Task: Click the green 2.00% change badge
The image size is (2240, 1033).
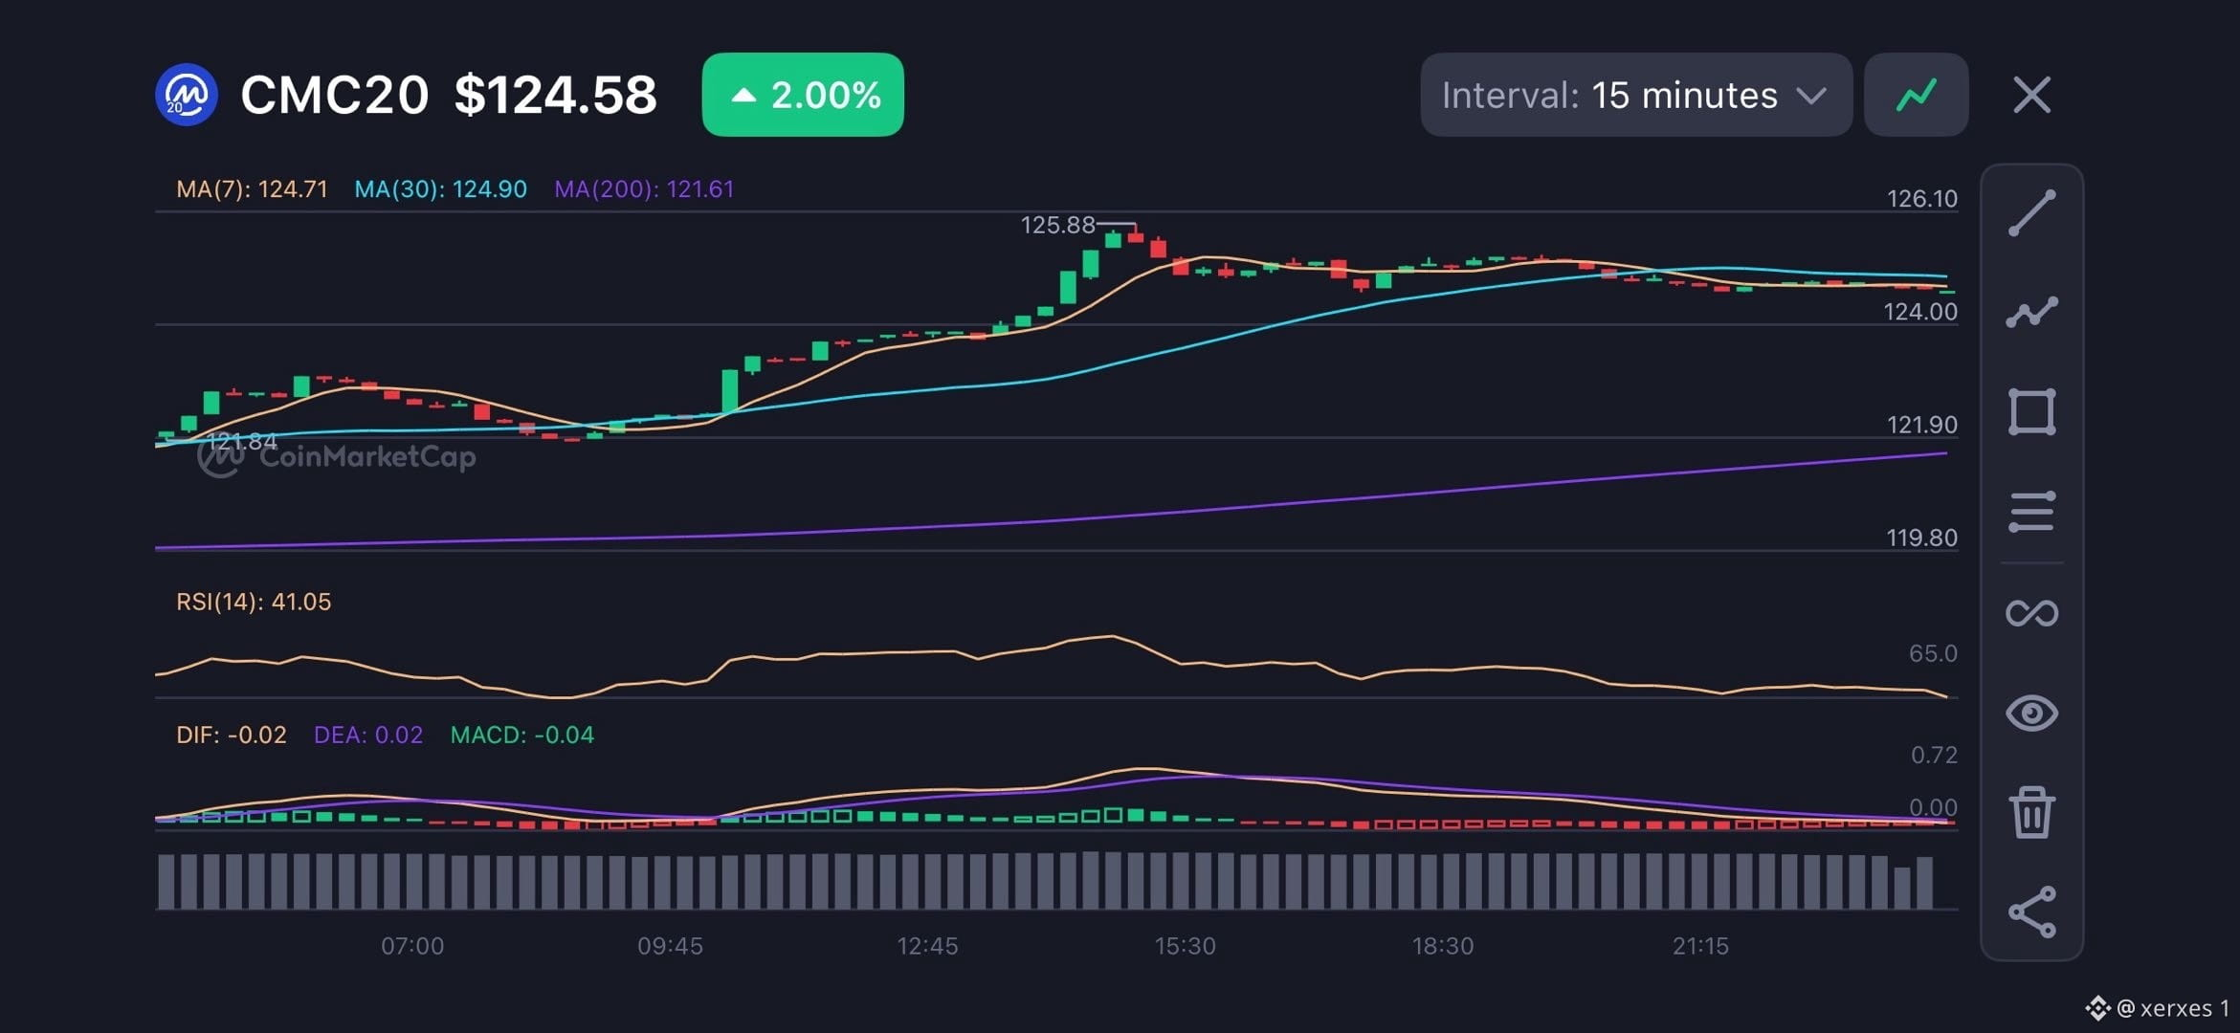Action: tap(803, 95)
